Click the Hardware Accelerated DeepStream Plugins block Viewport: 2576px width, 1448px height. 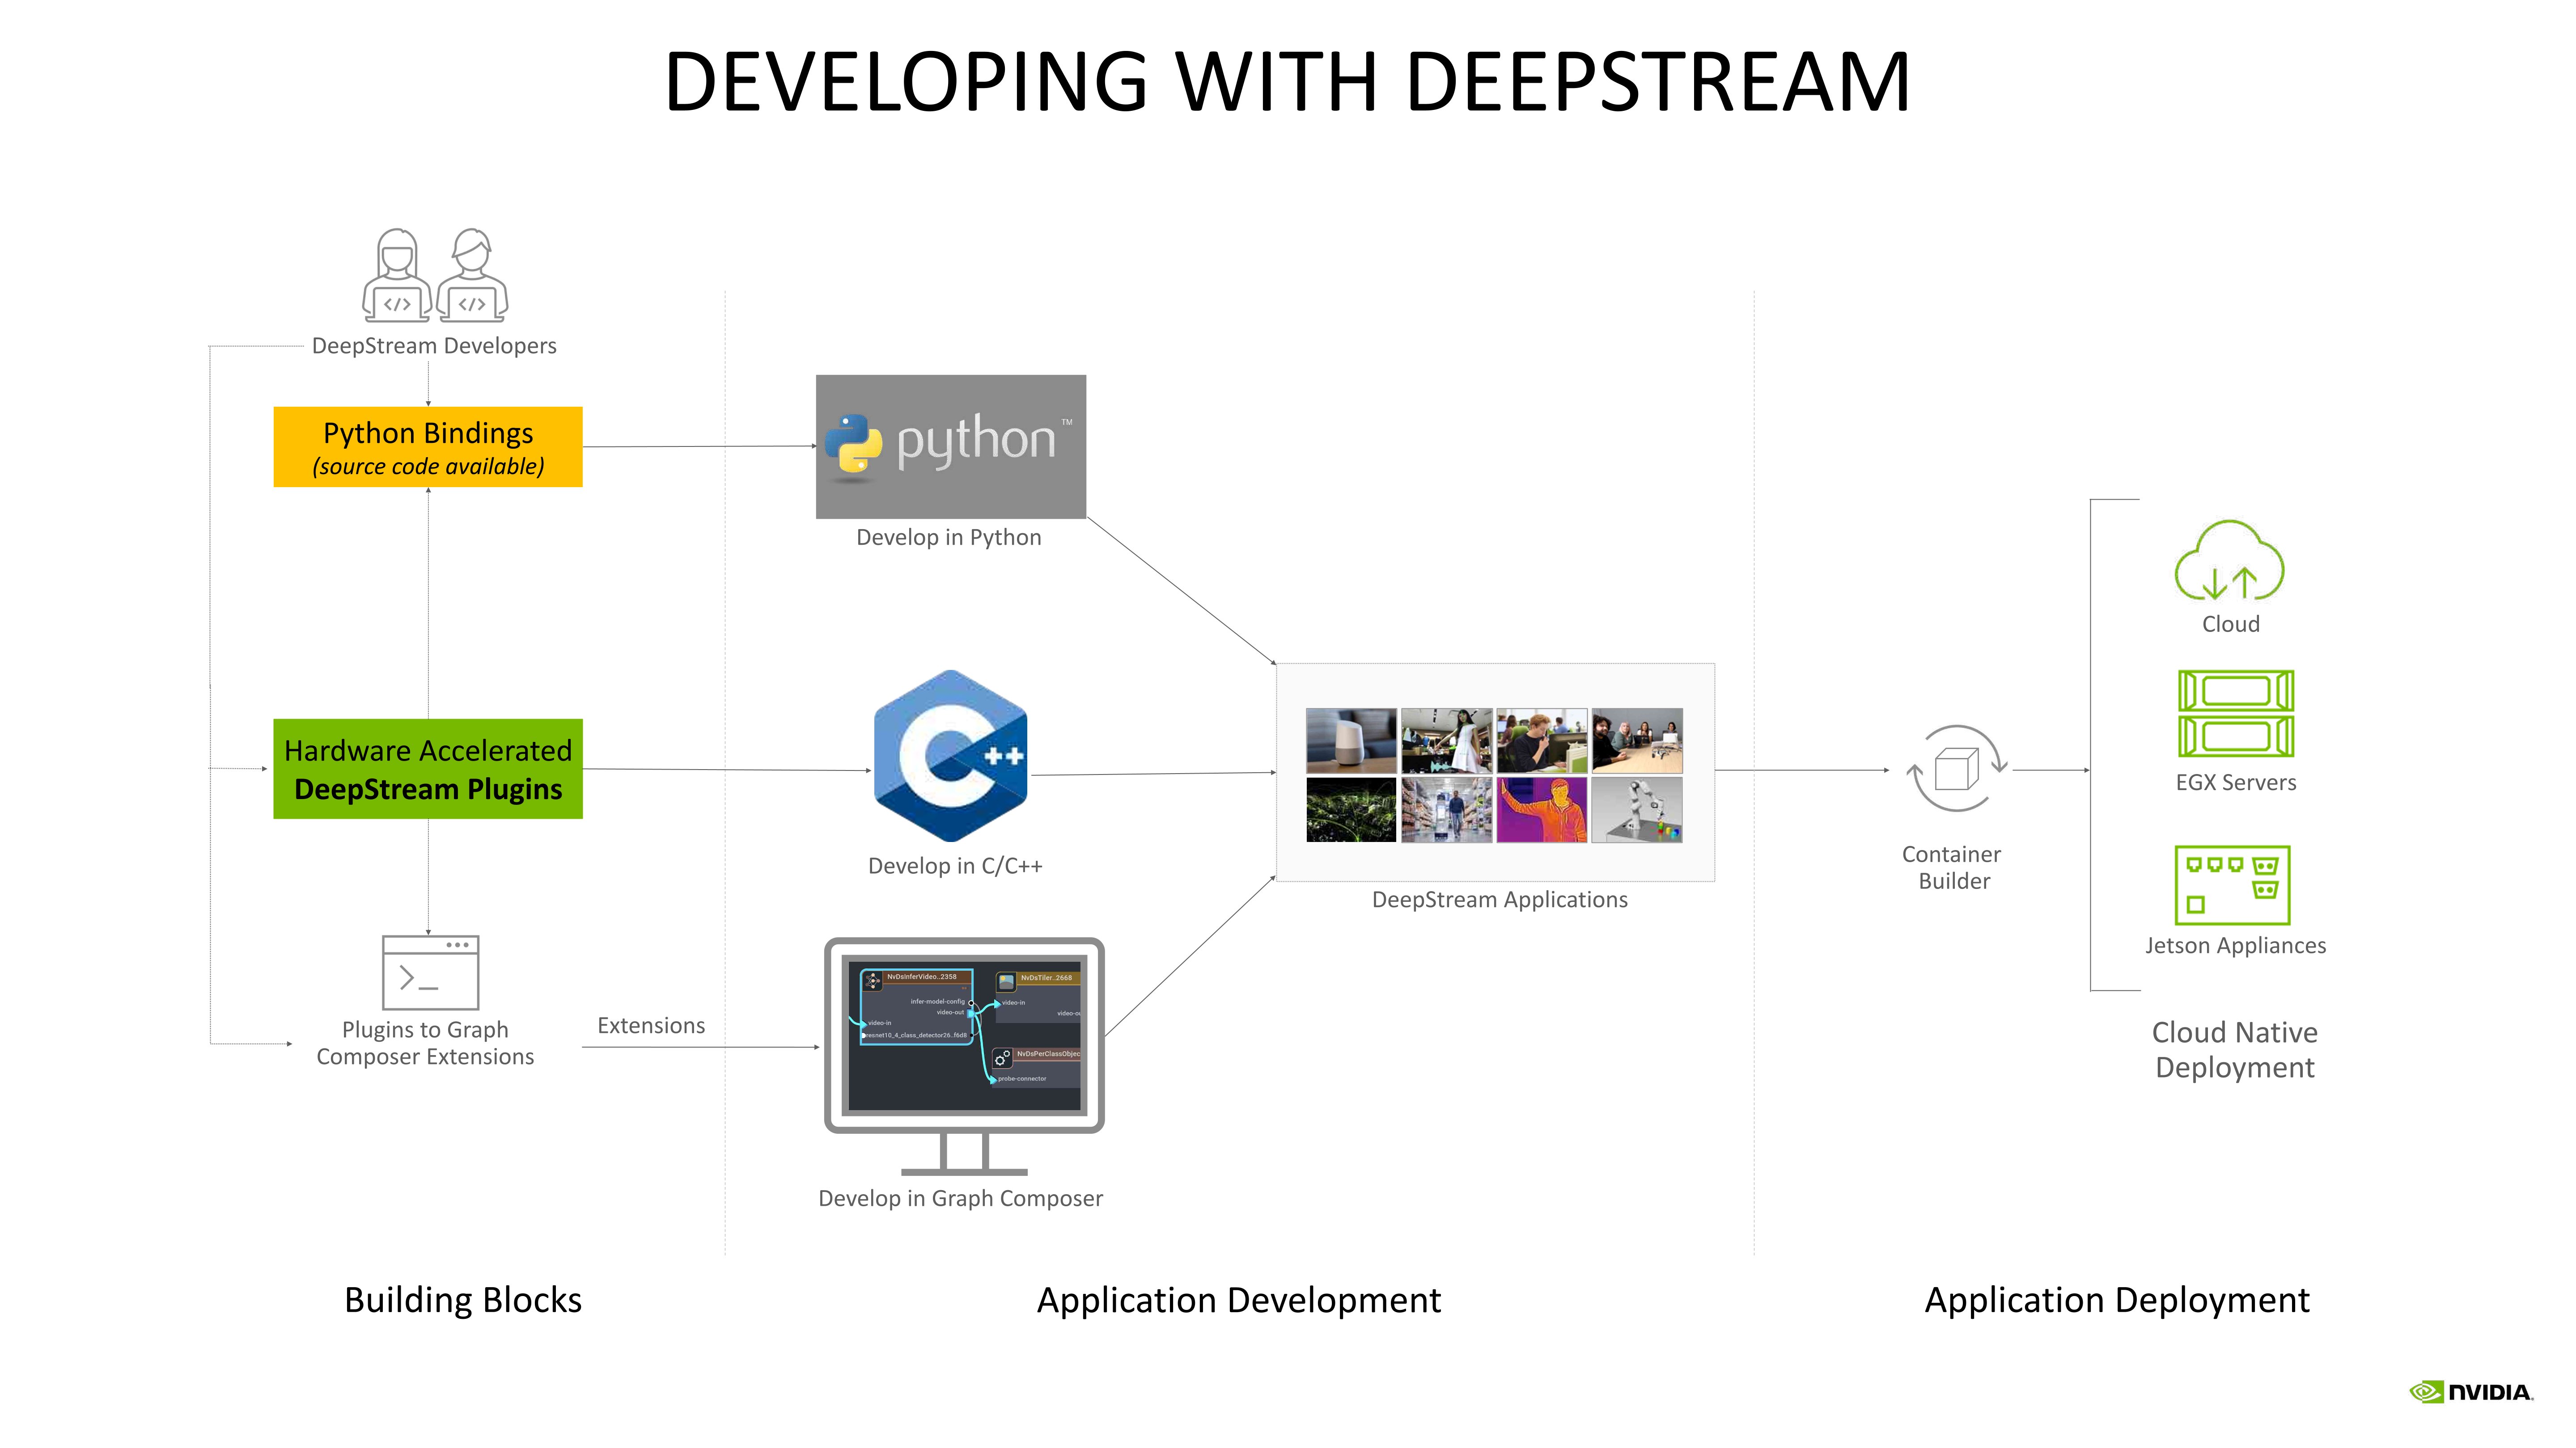[x=428, y=770]
